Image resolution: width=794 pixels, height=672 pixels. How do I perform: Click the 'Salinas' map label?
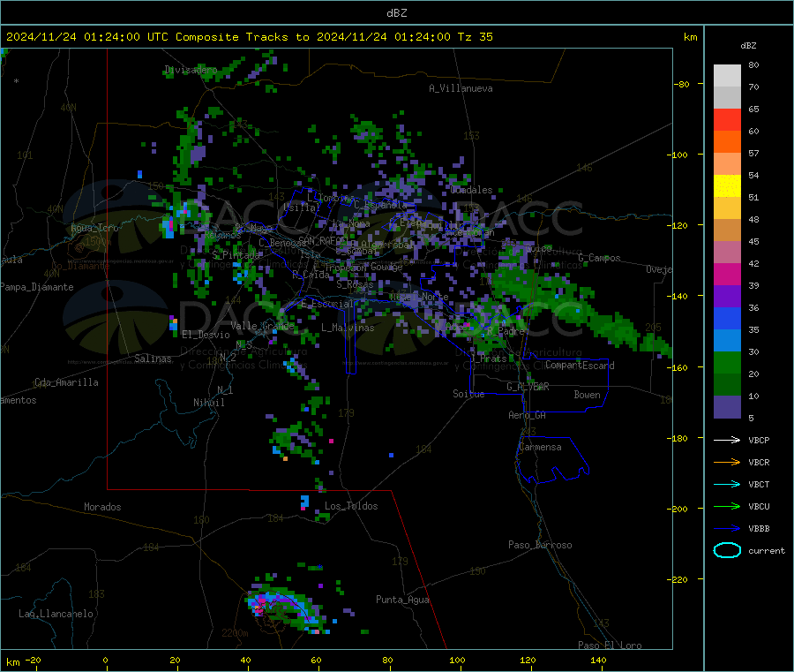(x=153, y=359)
